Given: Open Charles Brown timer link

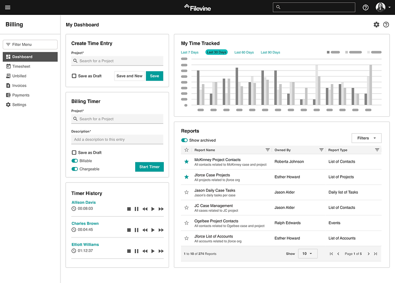Looking at the screenshot, I should pyautogui.click(x=85, y=223).
